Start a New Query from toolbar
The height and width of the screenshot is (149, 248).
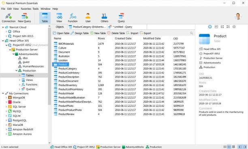click(24, 18)
